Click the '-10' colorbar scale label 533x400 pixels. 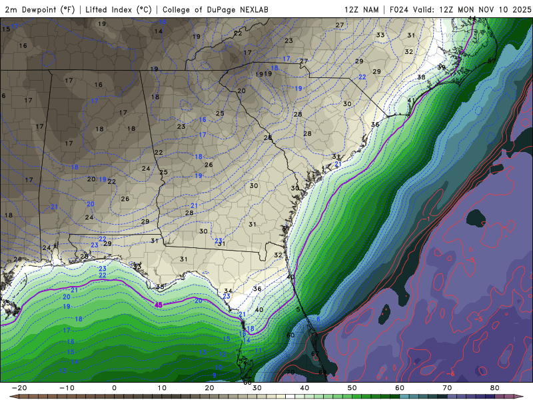67,388
